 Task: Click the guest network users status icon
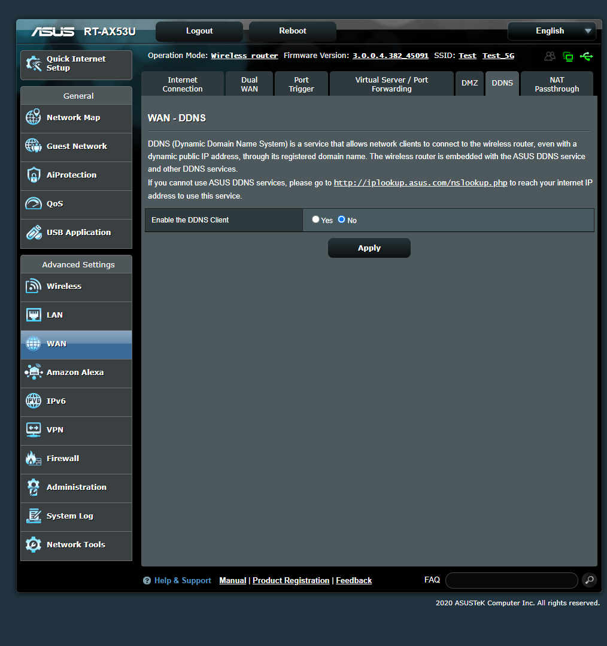pyautogui.click(x=550, y=56)
